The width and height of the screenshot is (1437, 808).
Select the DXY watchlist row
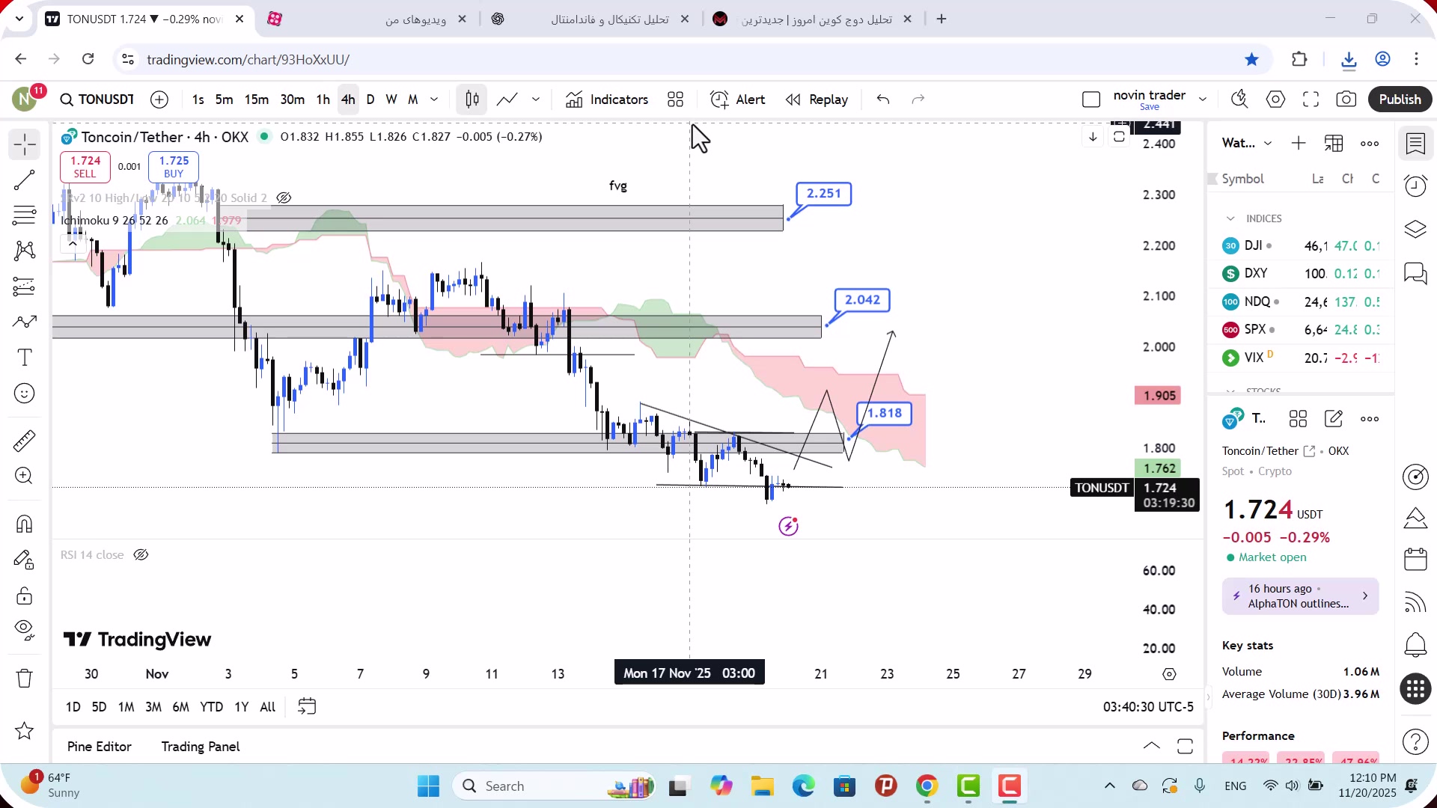(1301, 274)
